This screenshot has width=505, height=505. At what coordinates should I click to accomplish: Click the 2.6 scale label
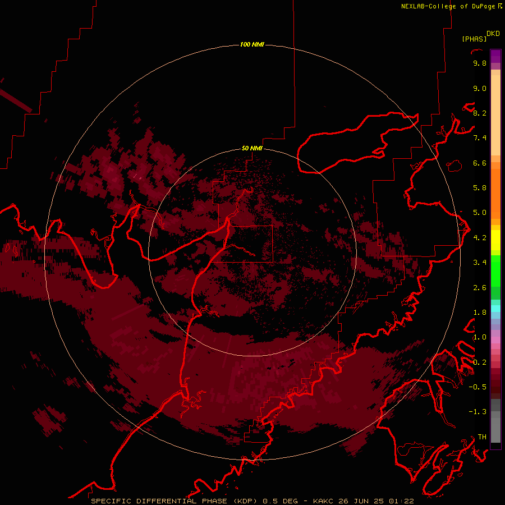[480, 288]
